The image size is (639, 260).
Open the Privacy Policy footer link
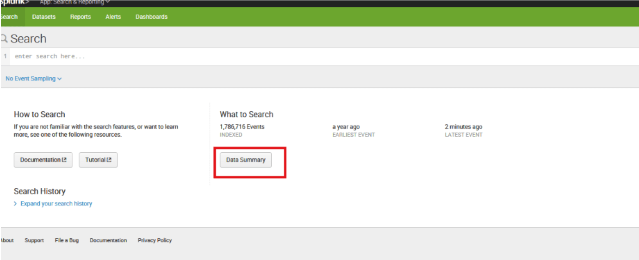pos(155,240)
